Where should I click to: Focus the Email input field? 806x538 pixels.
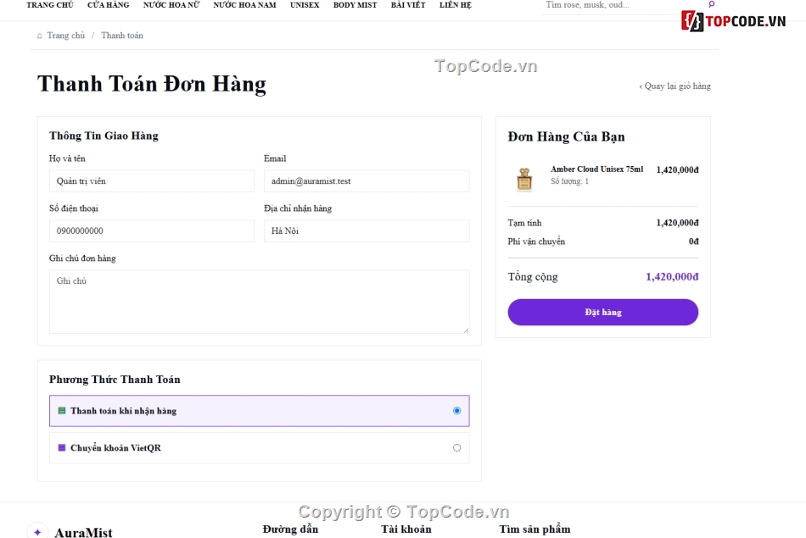coord(367,181)
